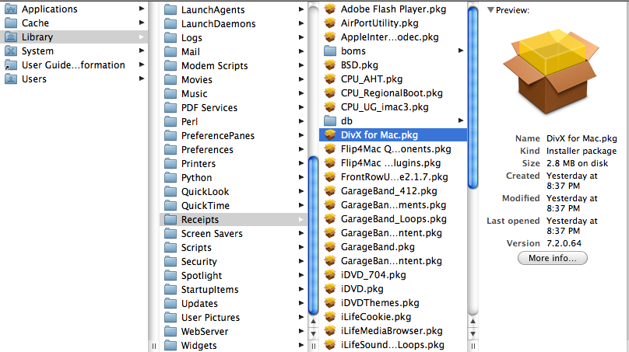Click the Python folder icon
The height and width of the screenshot is (352, 629).
point(170,177)
